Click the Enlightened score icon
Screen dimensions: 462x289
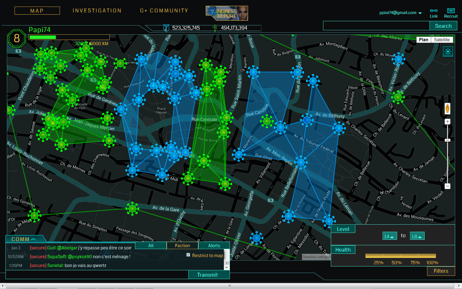click(x=215, y=28)
